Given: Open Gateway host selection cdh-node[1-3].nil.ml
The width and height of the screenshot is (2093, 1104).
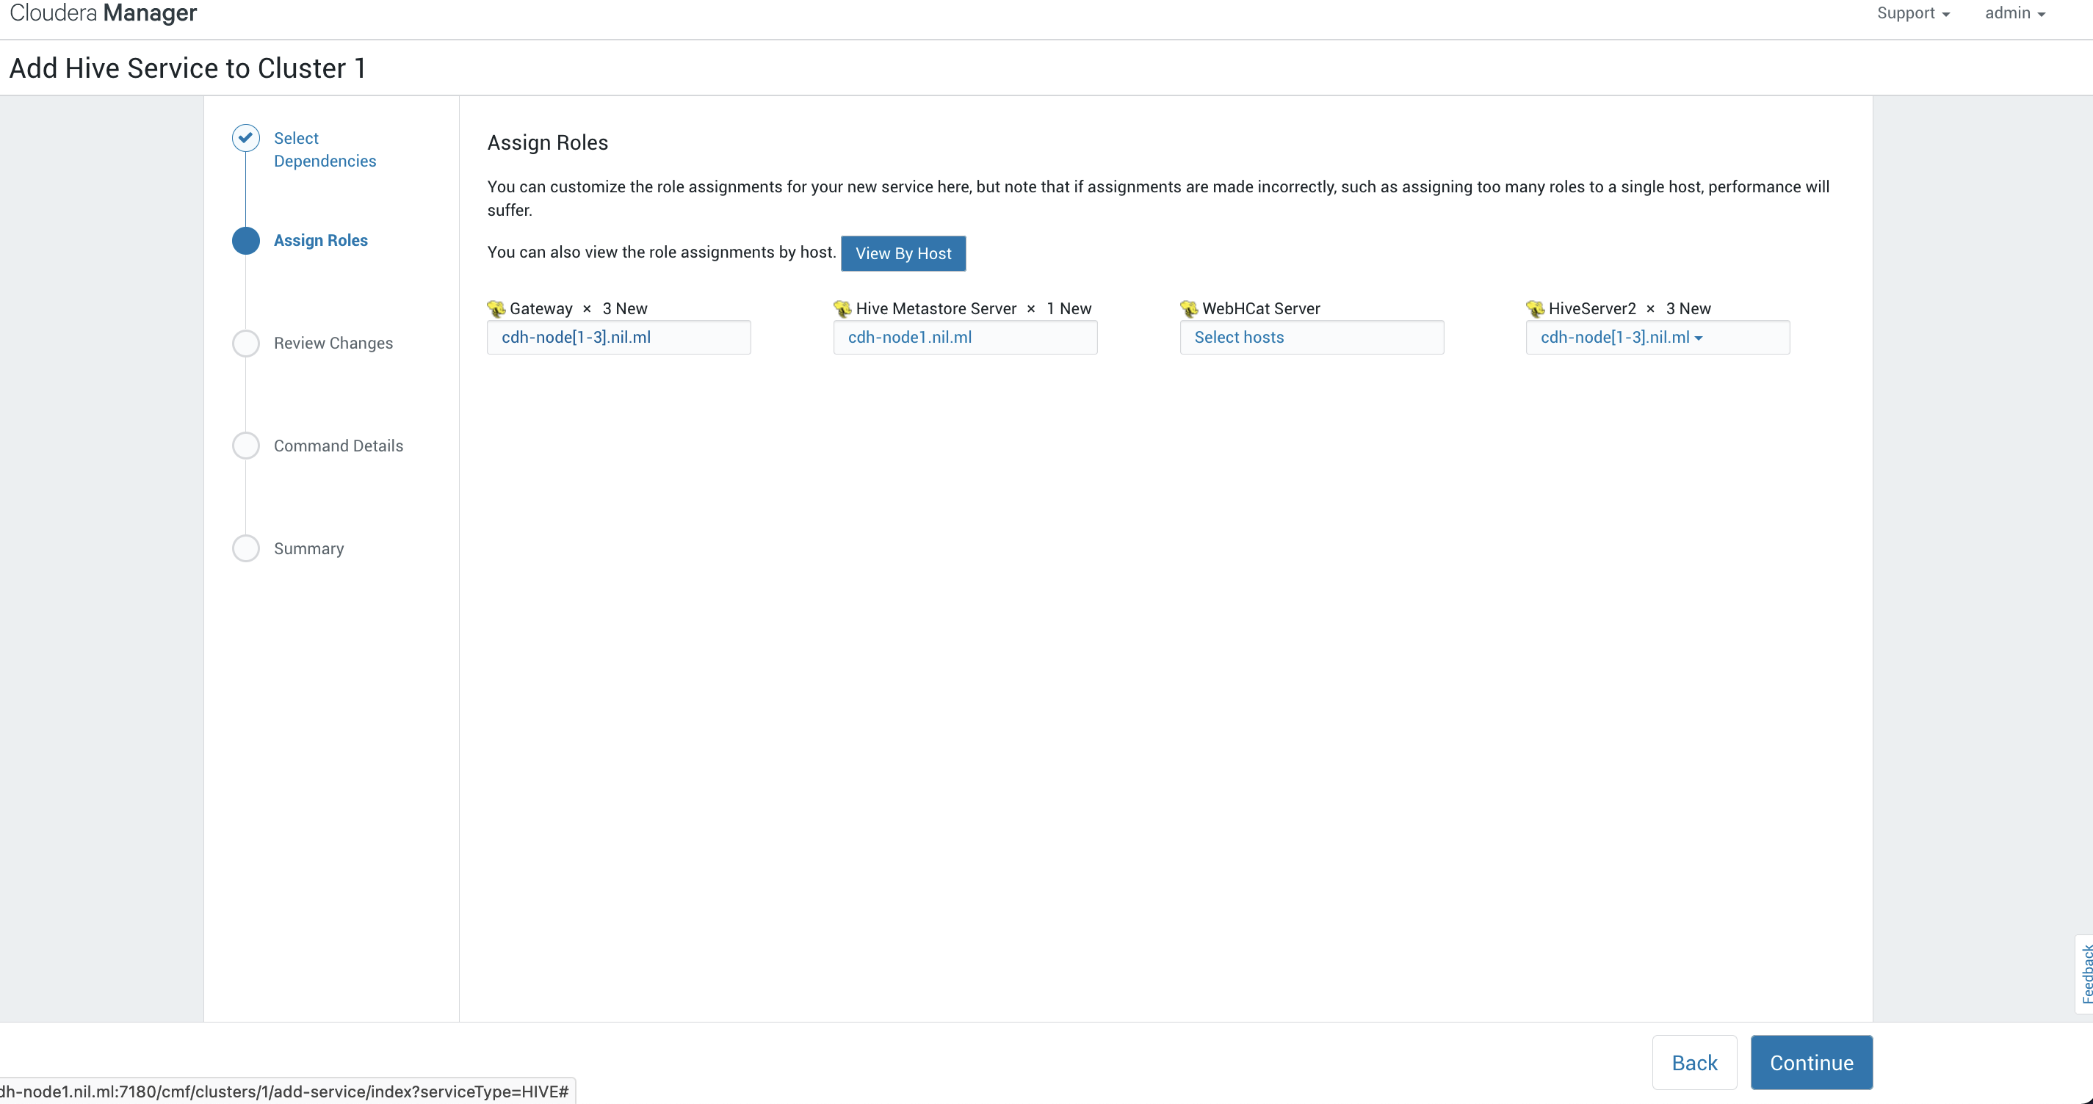Looking at the screenshot, I should point(618,337).
